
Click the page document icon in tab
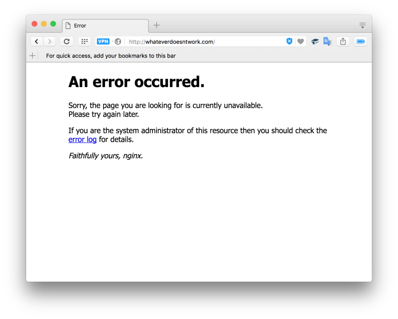coord(68,26)
